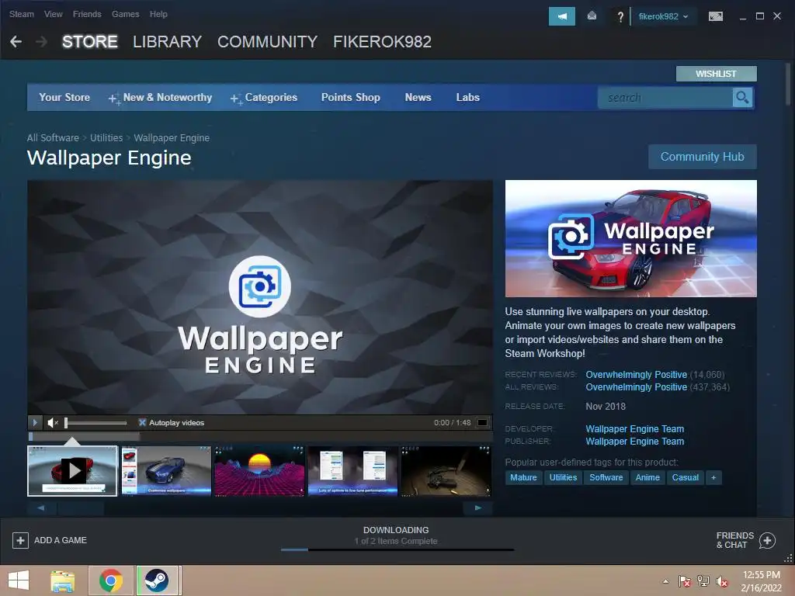The image size is (795, 596).
Task: Click the WISHLIST button
Action: tap(716, 74)
